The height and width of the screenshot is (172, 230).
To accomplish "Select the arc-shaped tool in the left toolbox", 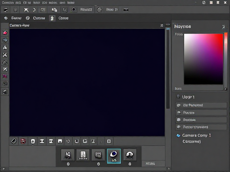I will (5, 62).
